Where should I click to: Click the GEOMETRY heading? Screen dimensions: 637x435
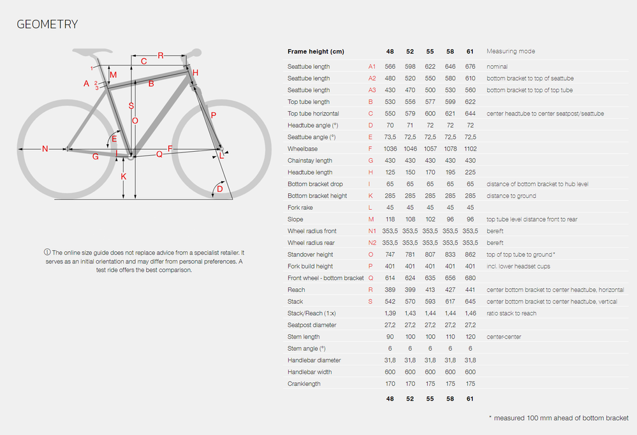click(47, 25)
